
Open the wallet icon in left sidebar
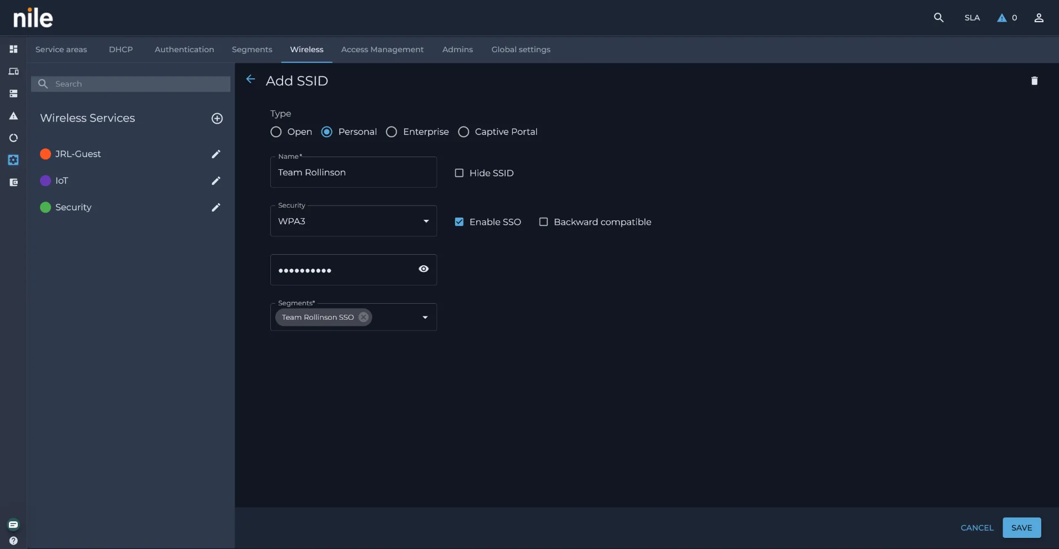point(13,182)
